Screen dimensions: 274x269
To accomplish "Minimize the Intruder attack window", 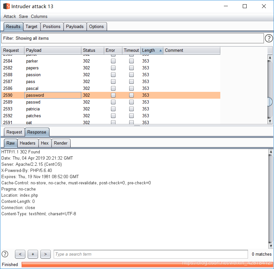I will tap(226, 6).
